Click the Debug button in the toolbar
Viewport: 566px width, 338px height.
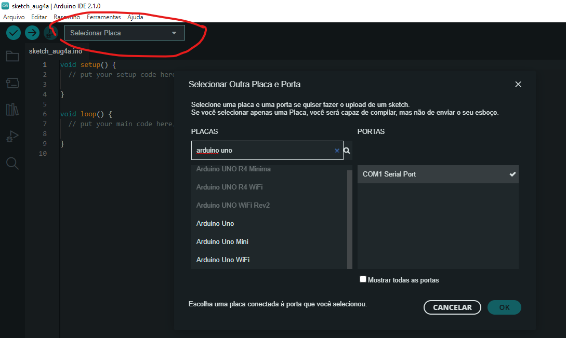(50, 33)
